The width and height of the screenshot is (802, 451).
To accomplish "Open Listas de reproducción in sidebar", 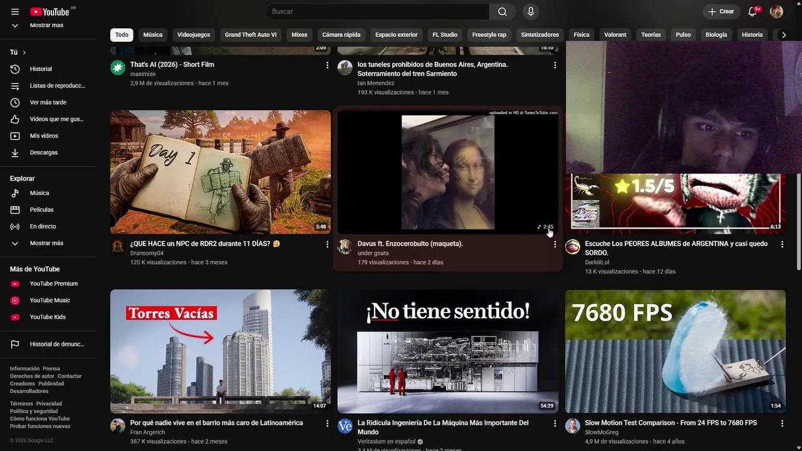I will pyautogui.click(x=48, y=86).
